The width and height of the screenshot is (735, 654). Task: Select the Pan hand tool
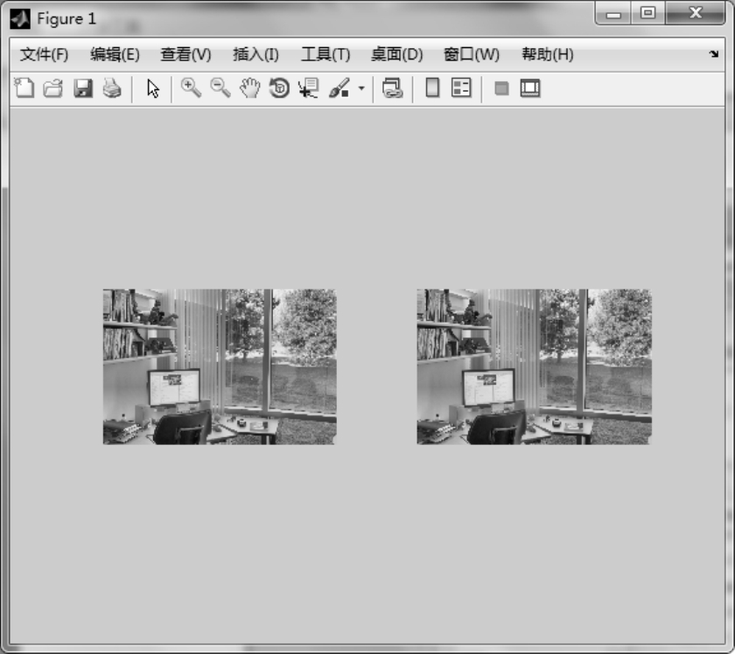tap(250, 87)
